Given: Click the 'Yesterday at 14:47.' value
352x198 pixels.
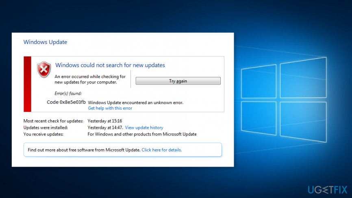Looking at the screenshot, I should click(x=105, y=128).
